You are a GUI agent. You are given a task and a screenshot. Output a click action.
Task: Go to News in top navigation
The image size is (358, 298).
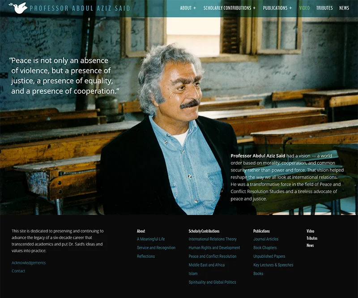click(x=344, y=8)
